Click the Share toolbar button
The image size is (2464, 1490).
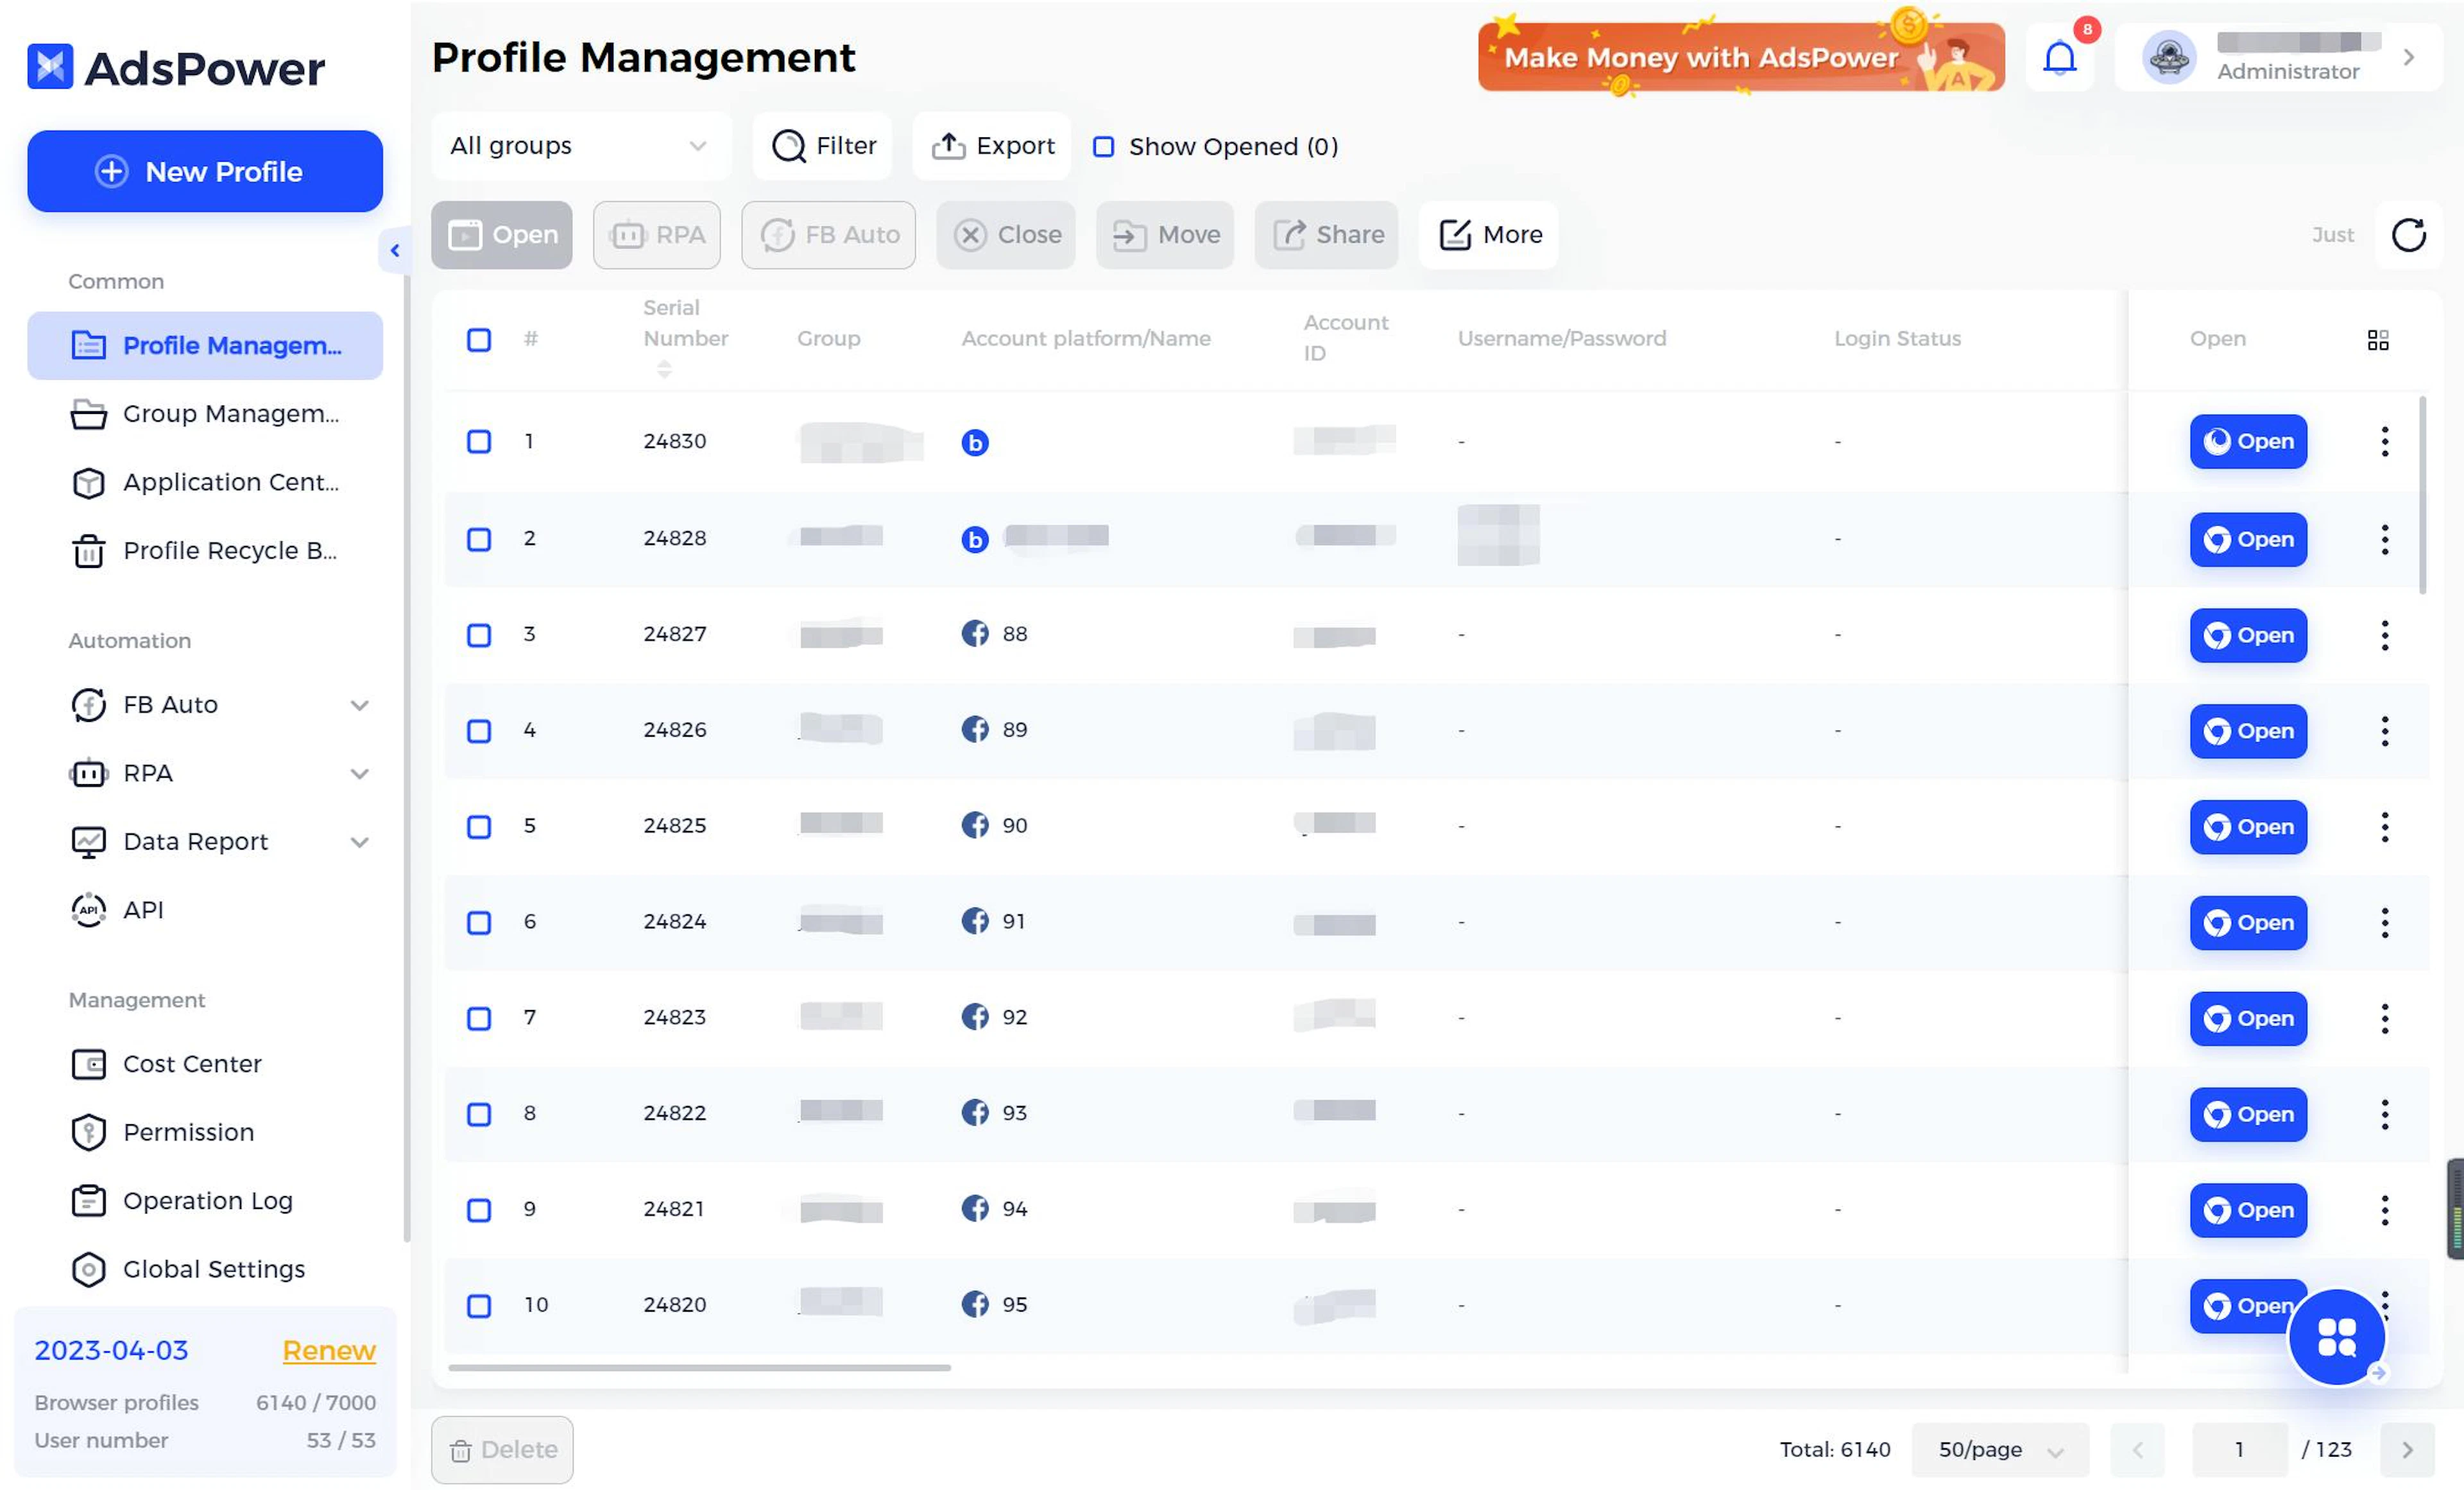pos(1326,235)
